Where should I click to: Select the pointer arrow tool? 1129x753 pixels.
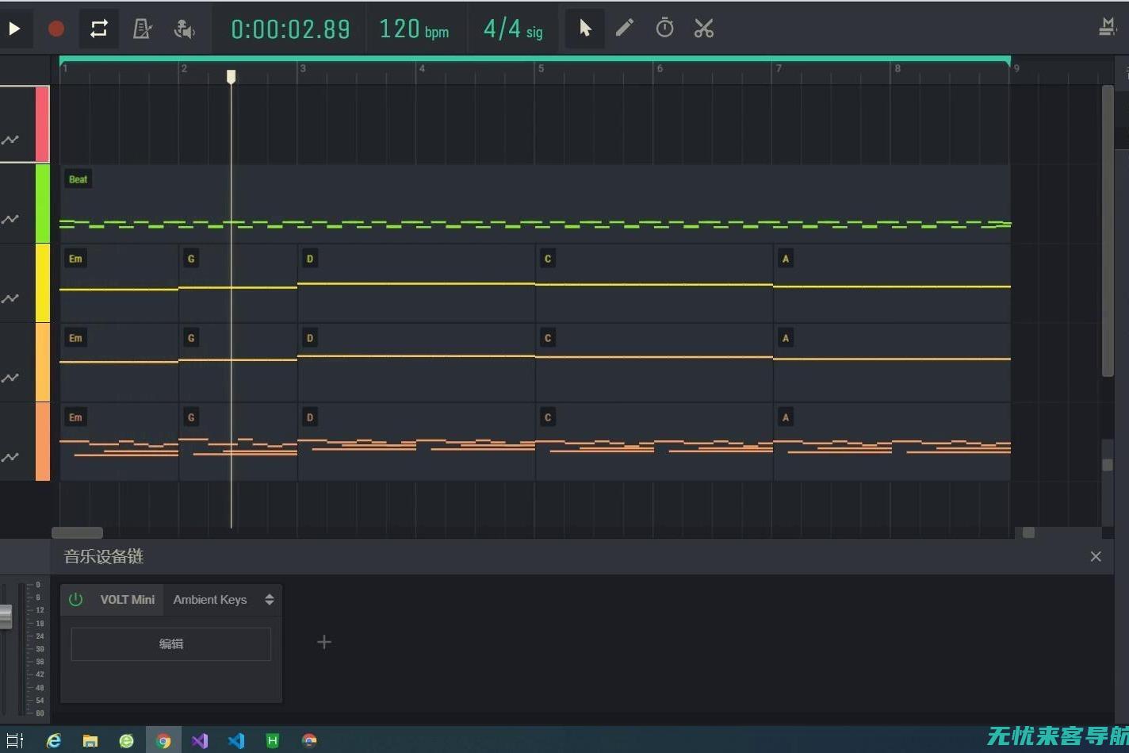(585, 29)
